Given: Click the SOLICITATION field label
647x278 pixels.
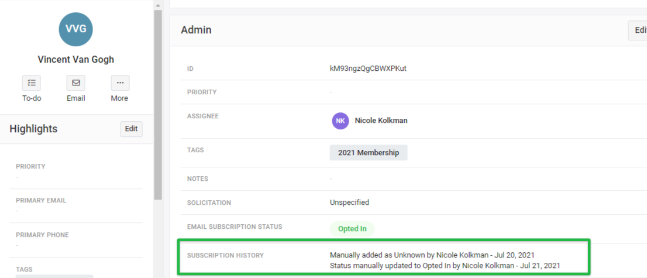Looking at the screenshot, I should [x=209, y=203].
